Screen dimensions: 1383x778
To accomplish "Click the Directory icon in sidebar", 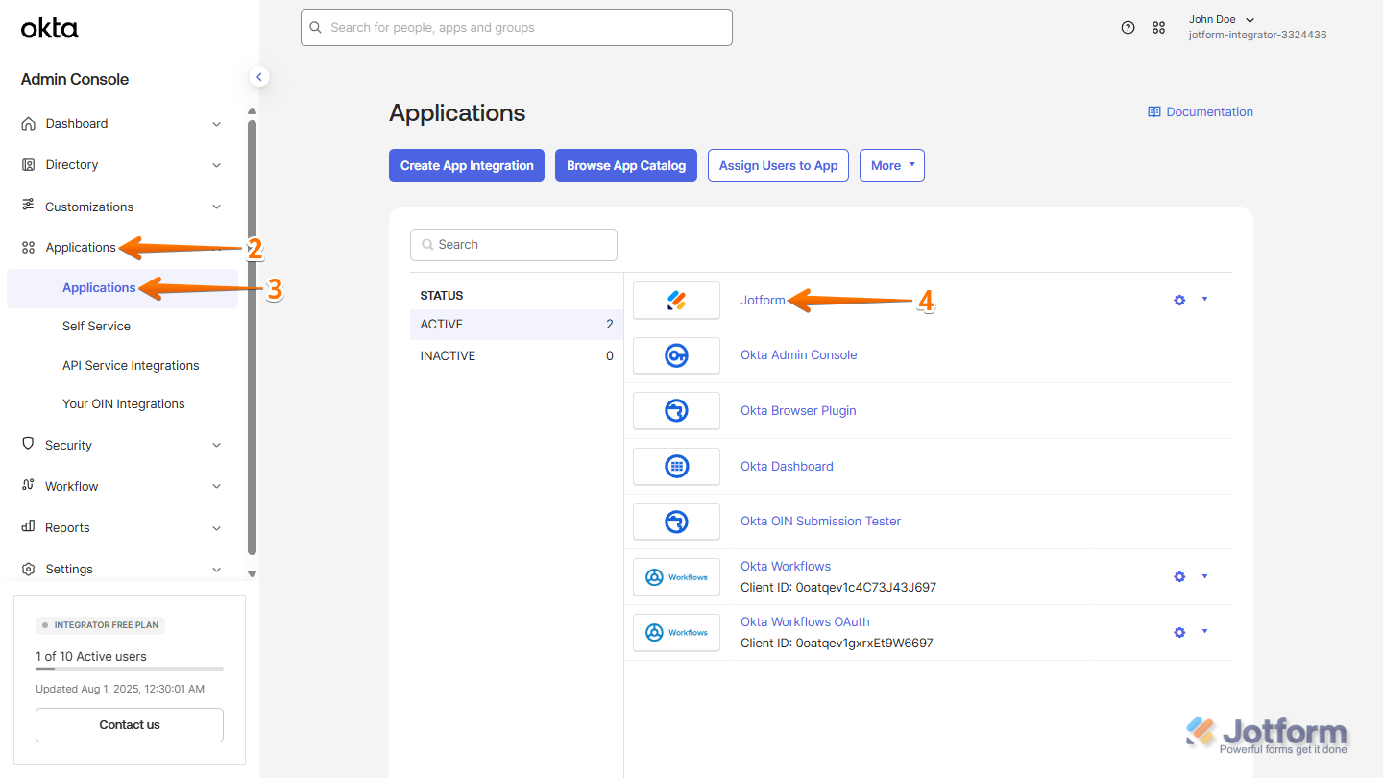I will (28, 165).
